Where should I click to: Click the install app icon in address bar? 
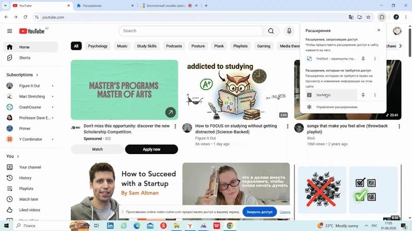[x=359, y=17]
